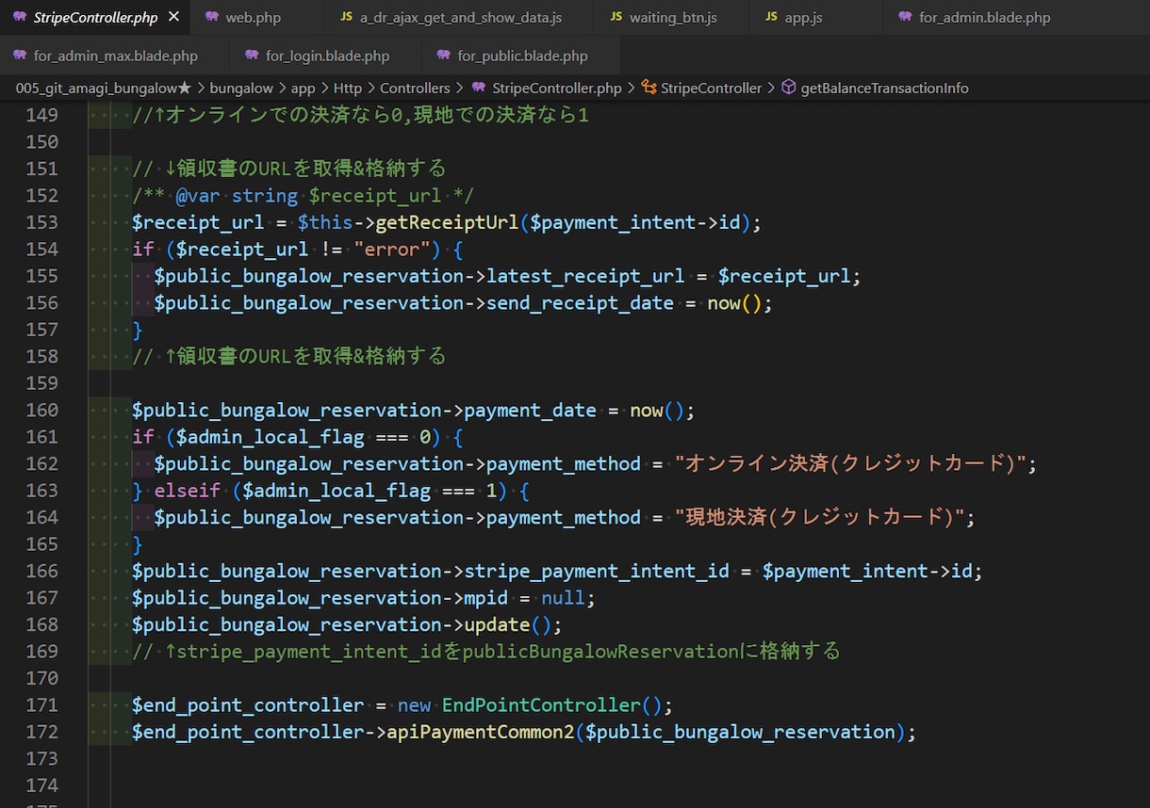Click getReceiptUrl method call on line 153

tap(447, 222)
